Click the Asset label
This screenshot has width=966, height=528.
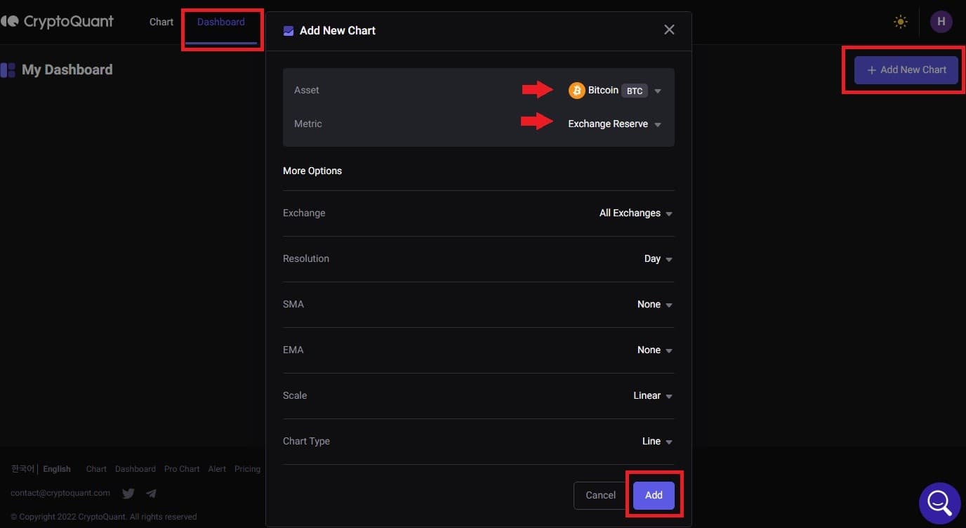click(307, 90)
